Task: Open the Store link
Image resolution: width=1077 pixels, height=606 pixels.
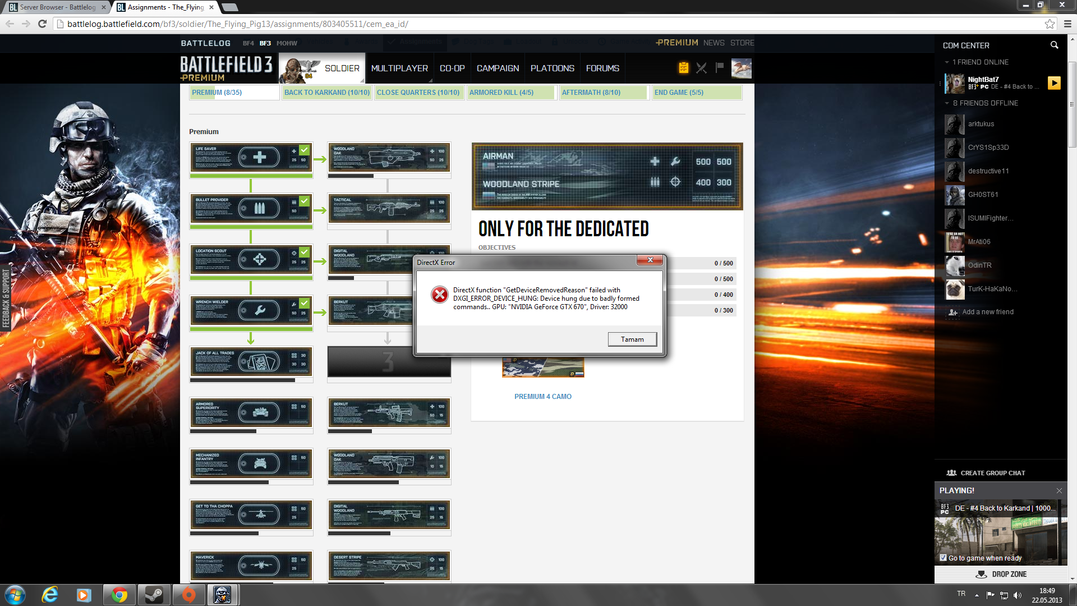Action: (x=742, y=43)
